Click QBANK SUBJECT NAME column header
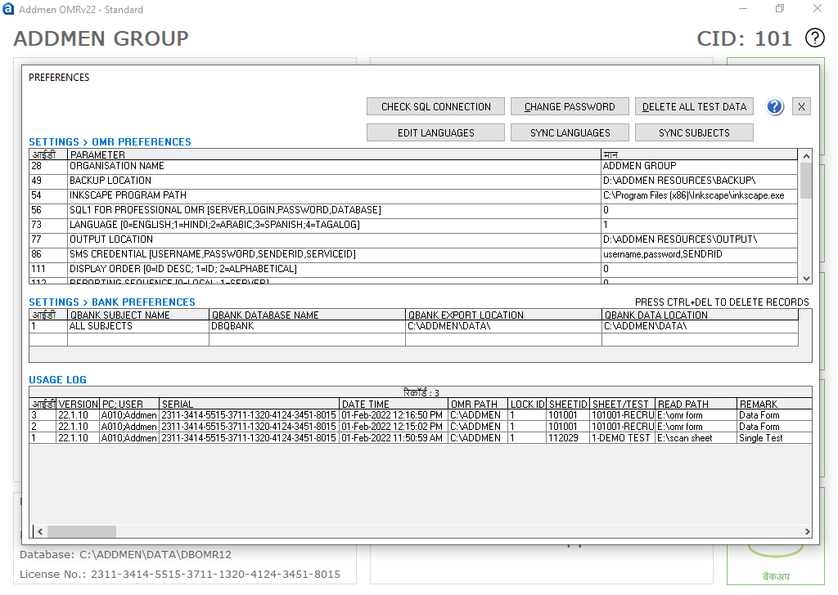Image resolution: width=838 pixels, height=595 pixels. click(137, 315)
